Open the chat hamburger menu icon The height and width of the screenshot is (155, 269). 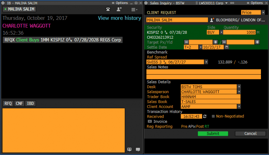134,10
